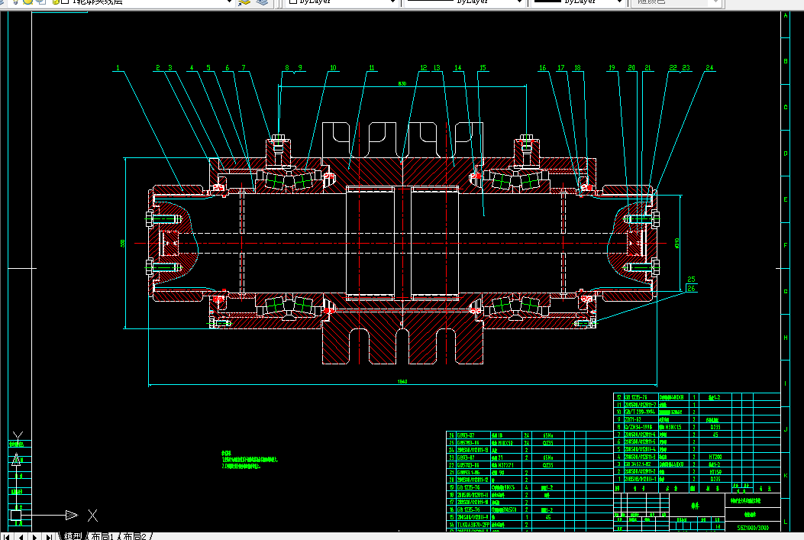Select the green technical notes text block
Screen dimensions: 804x540
pos(249,460)
